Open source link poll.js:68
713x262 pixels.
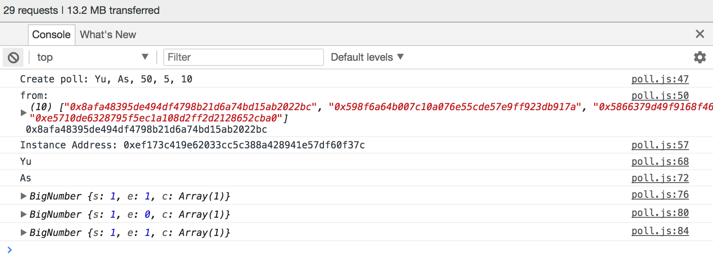(x=660, y=161)
